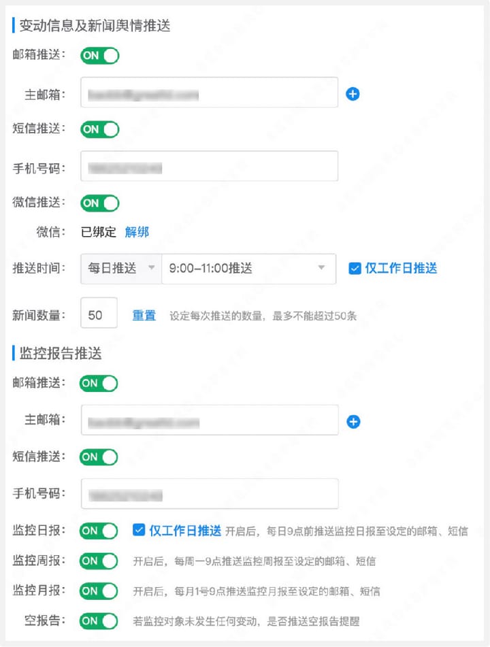Screen dimensions: 490x647
Task: Click the plus icon beside the monitoring report email field
Action: pos(353,422)
